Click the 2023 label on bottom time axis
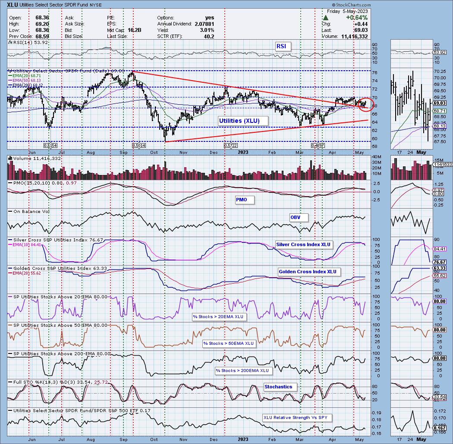This screenshot has width=453, height=444. 243,439
